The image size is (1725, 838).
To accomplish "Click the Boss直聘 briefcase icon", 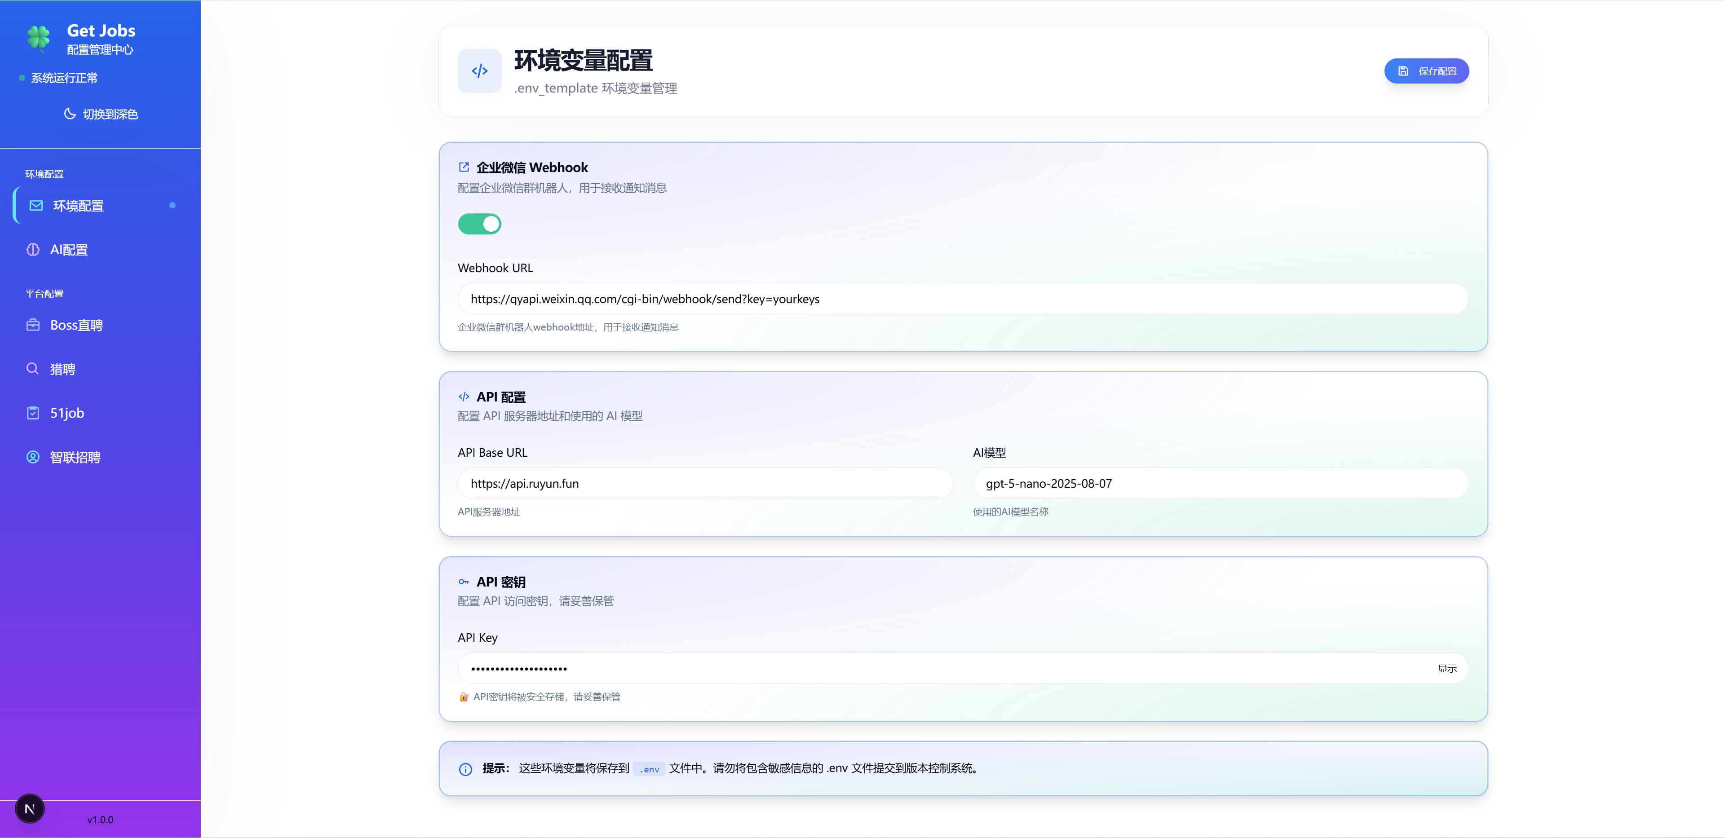I will [34, 325].
